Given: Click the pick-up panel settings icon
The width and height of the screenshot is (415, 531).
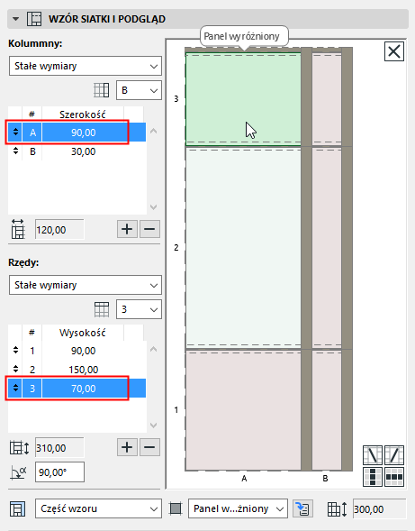Looking at the screenshot, I should [302, 508].
